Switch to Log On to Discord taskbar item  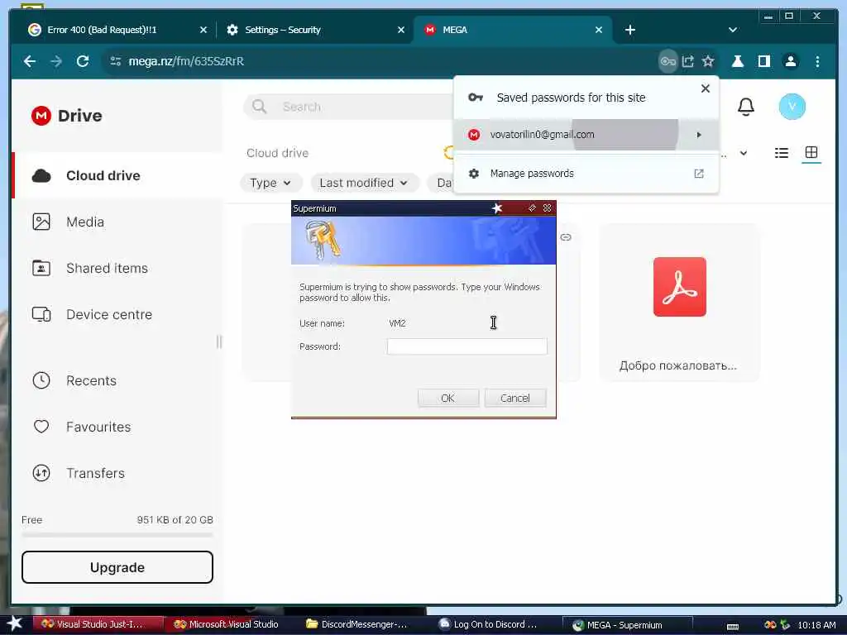coord(489,624)
